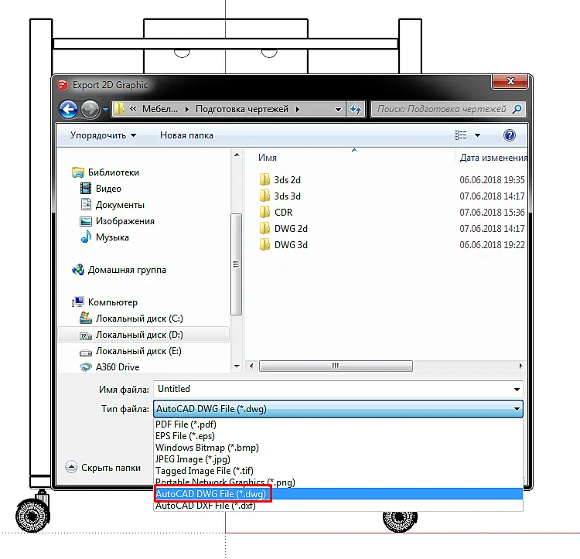Image resolution: width=580 pixels, height=559 pixels.
Task: Click the refresh icon next to address bar
Action: click(x=356, y=110)
